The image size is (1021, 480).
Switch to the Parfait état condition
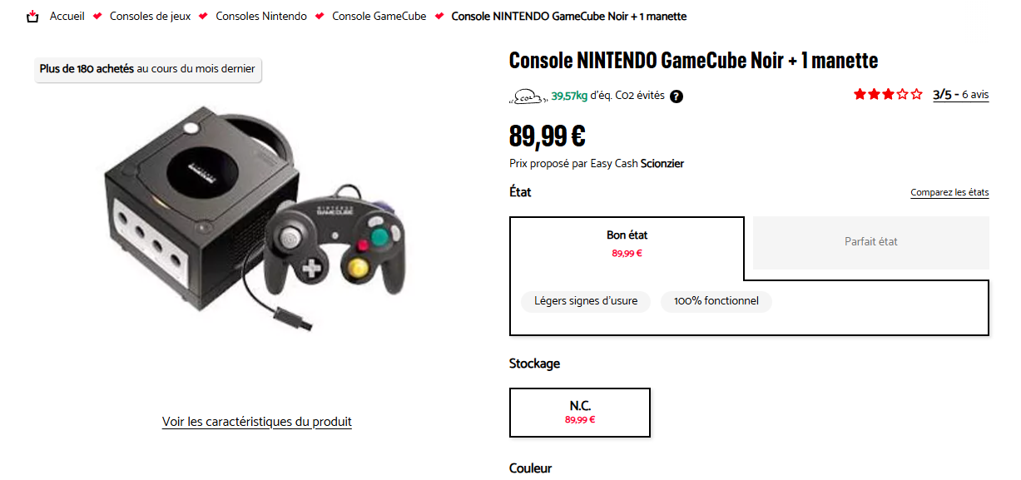tap(870, 242)
